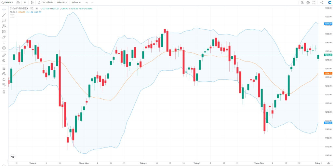Remove drawings with the trash icon
The width and height of the screenshot is (333, 166).
click(x=4, y=92)
